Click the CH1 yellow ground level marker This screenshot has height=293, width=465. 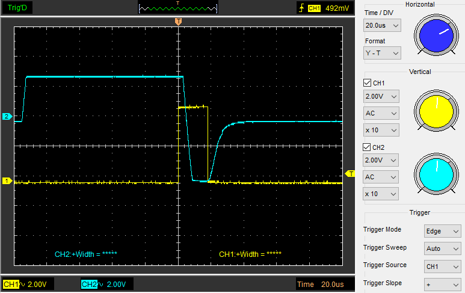(x=7, y=180)
